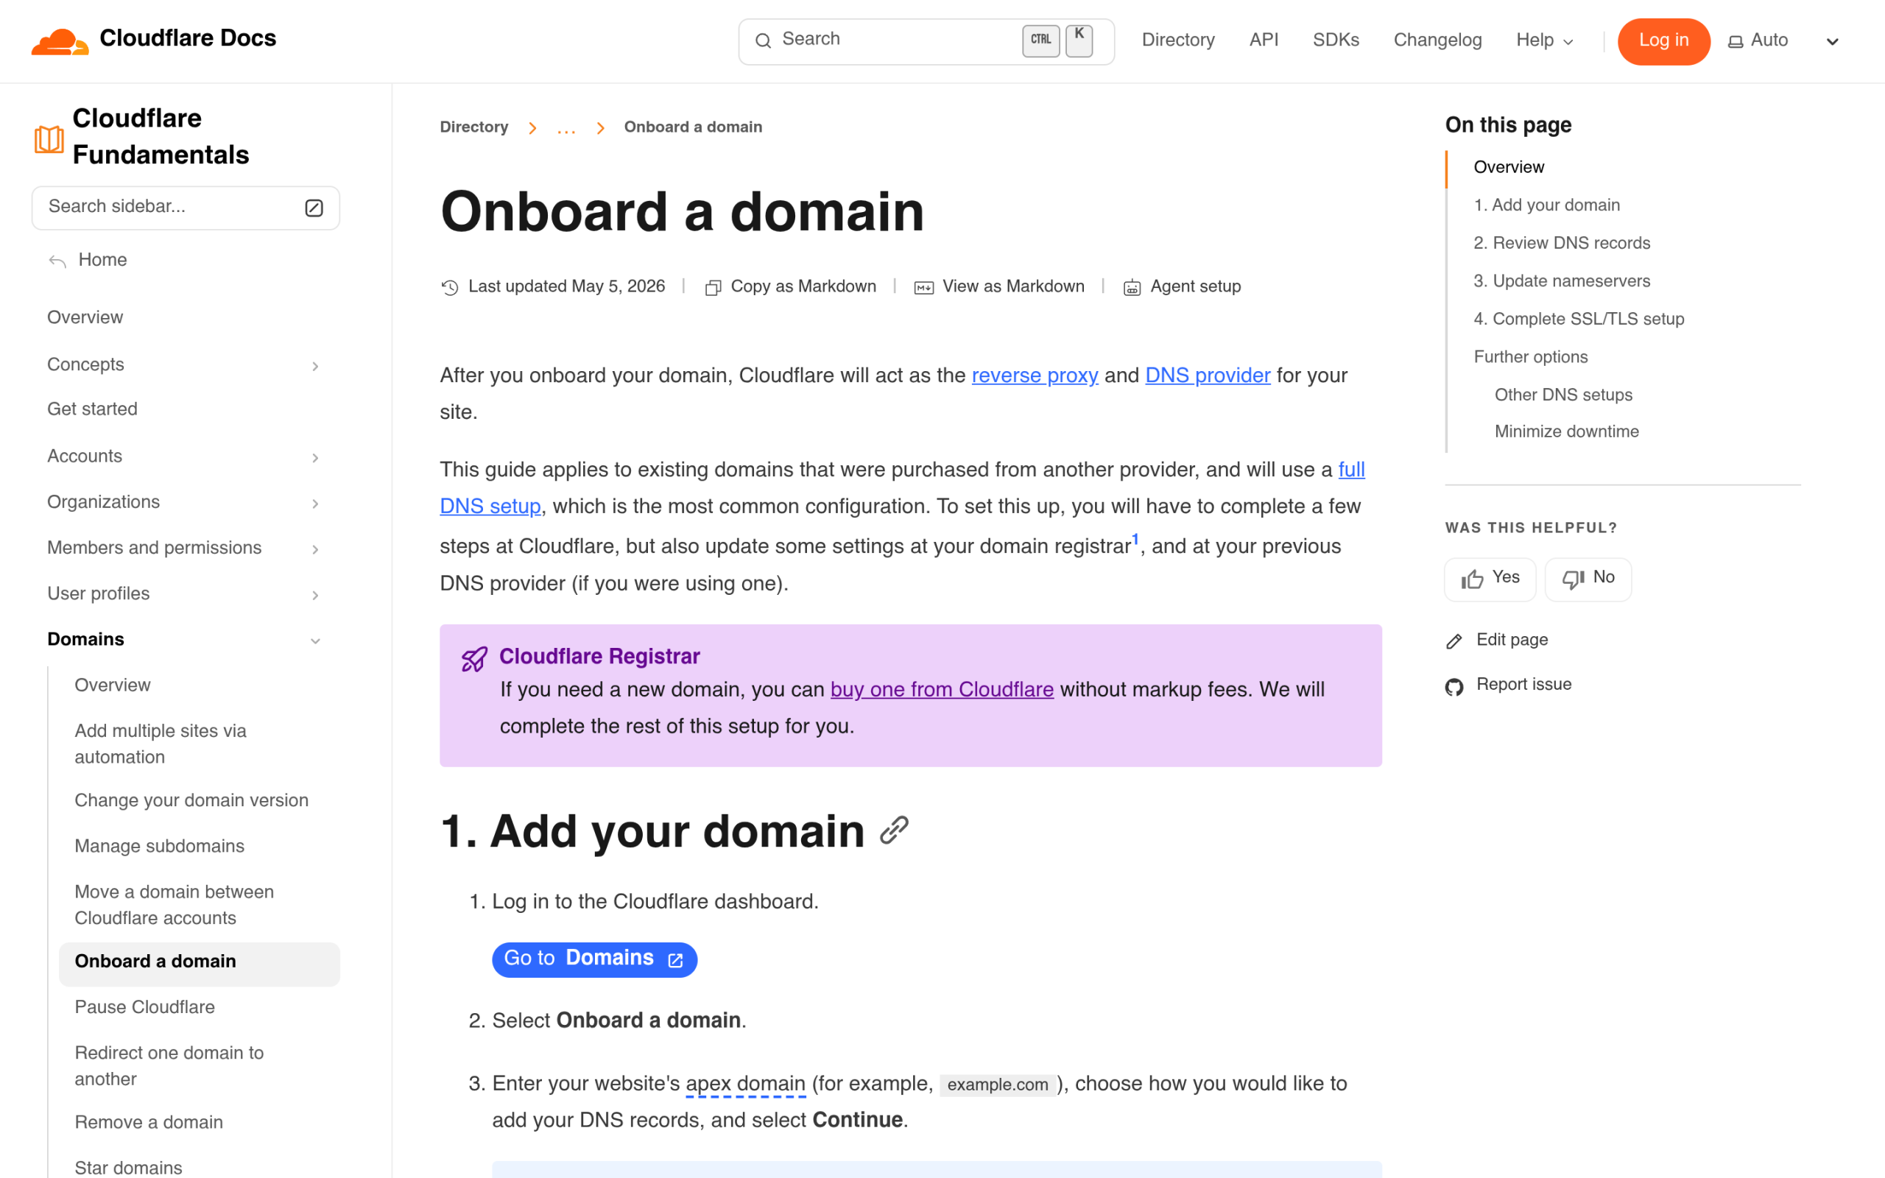Jump to 4. Complete SSL/TLS setup
Image resolution: width=1885 pixels, height=1178 pixels.
pyautogui.click(x=1578, y=320)
